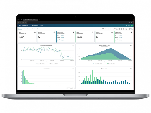Toggle the blue series in the Work in Progress legend

click(98, 64)
